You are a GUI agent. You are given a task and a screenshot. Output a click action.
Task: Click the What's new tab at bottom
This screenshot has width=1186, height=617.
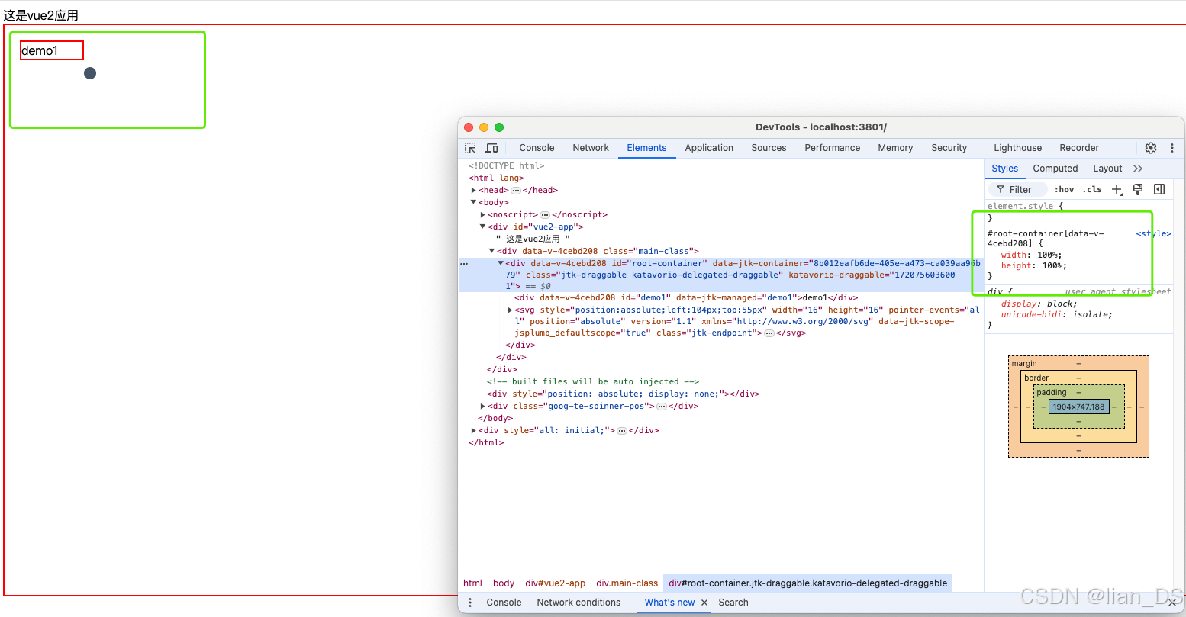(670, 603)
